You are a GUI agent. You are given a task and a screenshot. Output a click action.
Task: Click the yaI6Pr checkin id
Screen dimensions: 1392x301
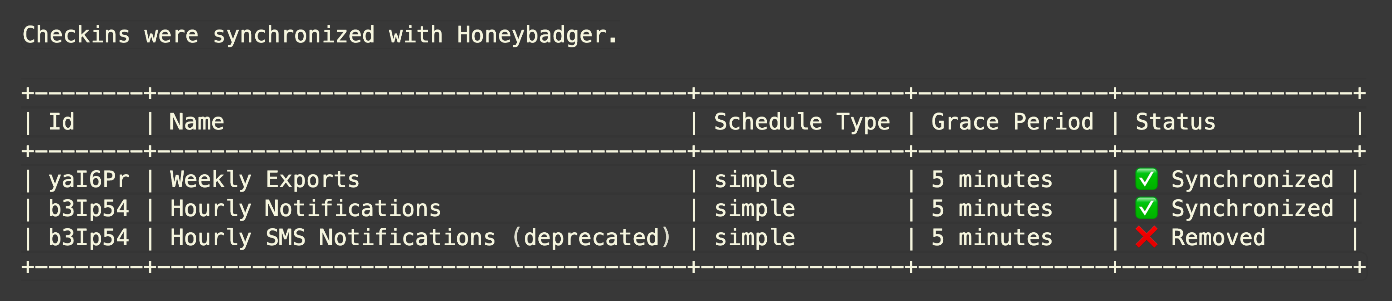[x=89, y=180]
